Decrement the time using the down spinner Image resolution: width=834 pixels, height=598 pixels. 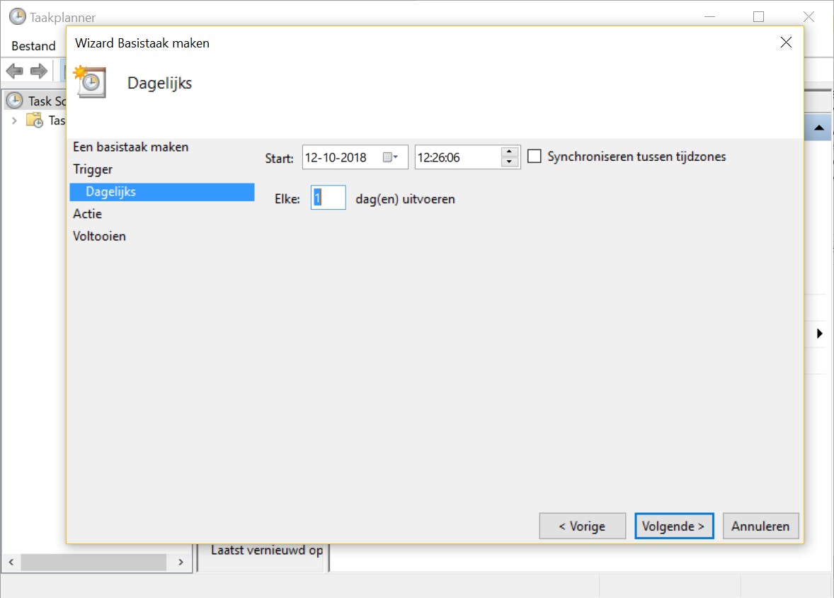click(x=508, y=162)
